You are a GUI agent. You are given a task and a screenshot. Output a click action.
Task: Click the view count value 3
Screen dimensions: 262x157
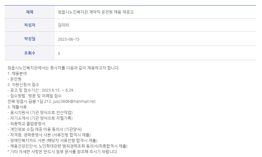(x=59, y=53)
